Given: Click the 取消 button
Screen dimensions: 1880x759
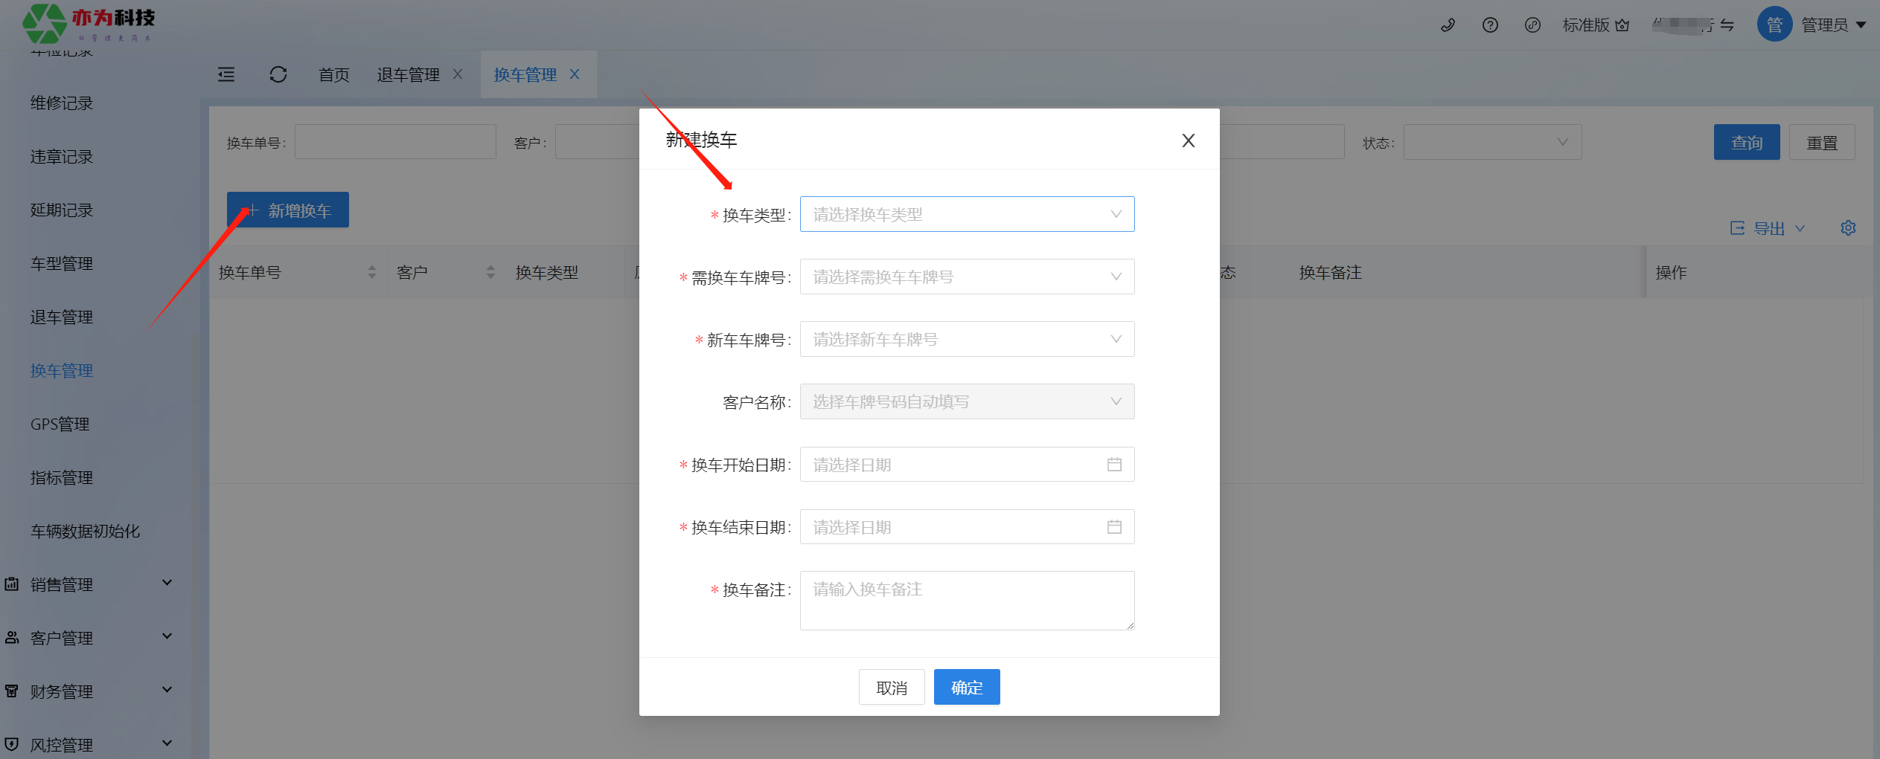Looking at the screenshot, I should (x=892, y=688).
